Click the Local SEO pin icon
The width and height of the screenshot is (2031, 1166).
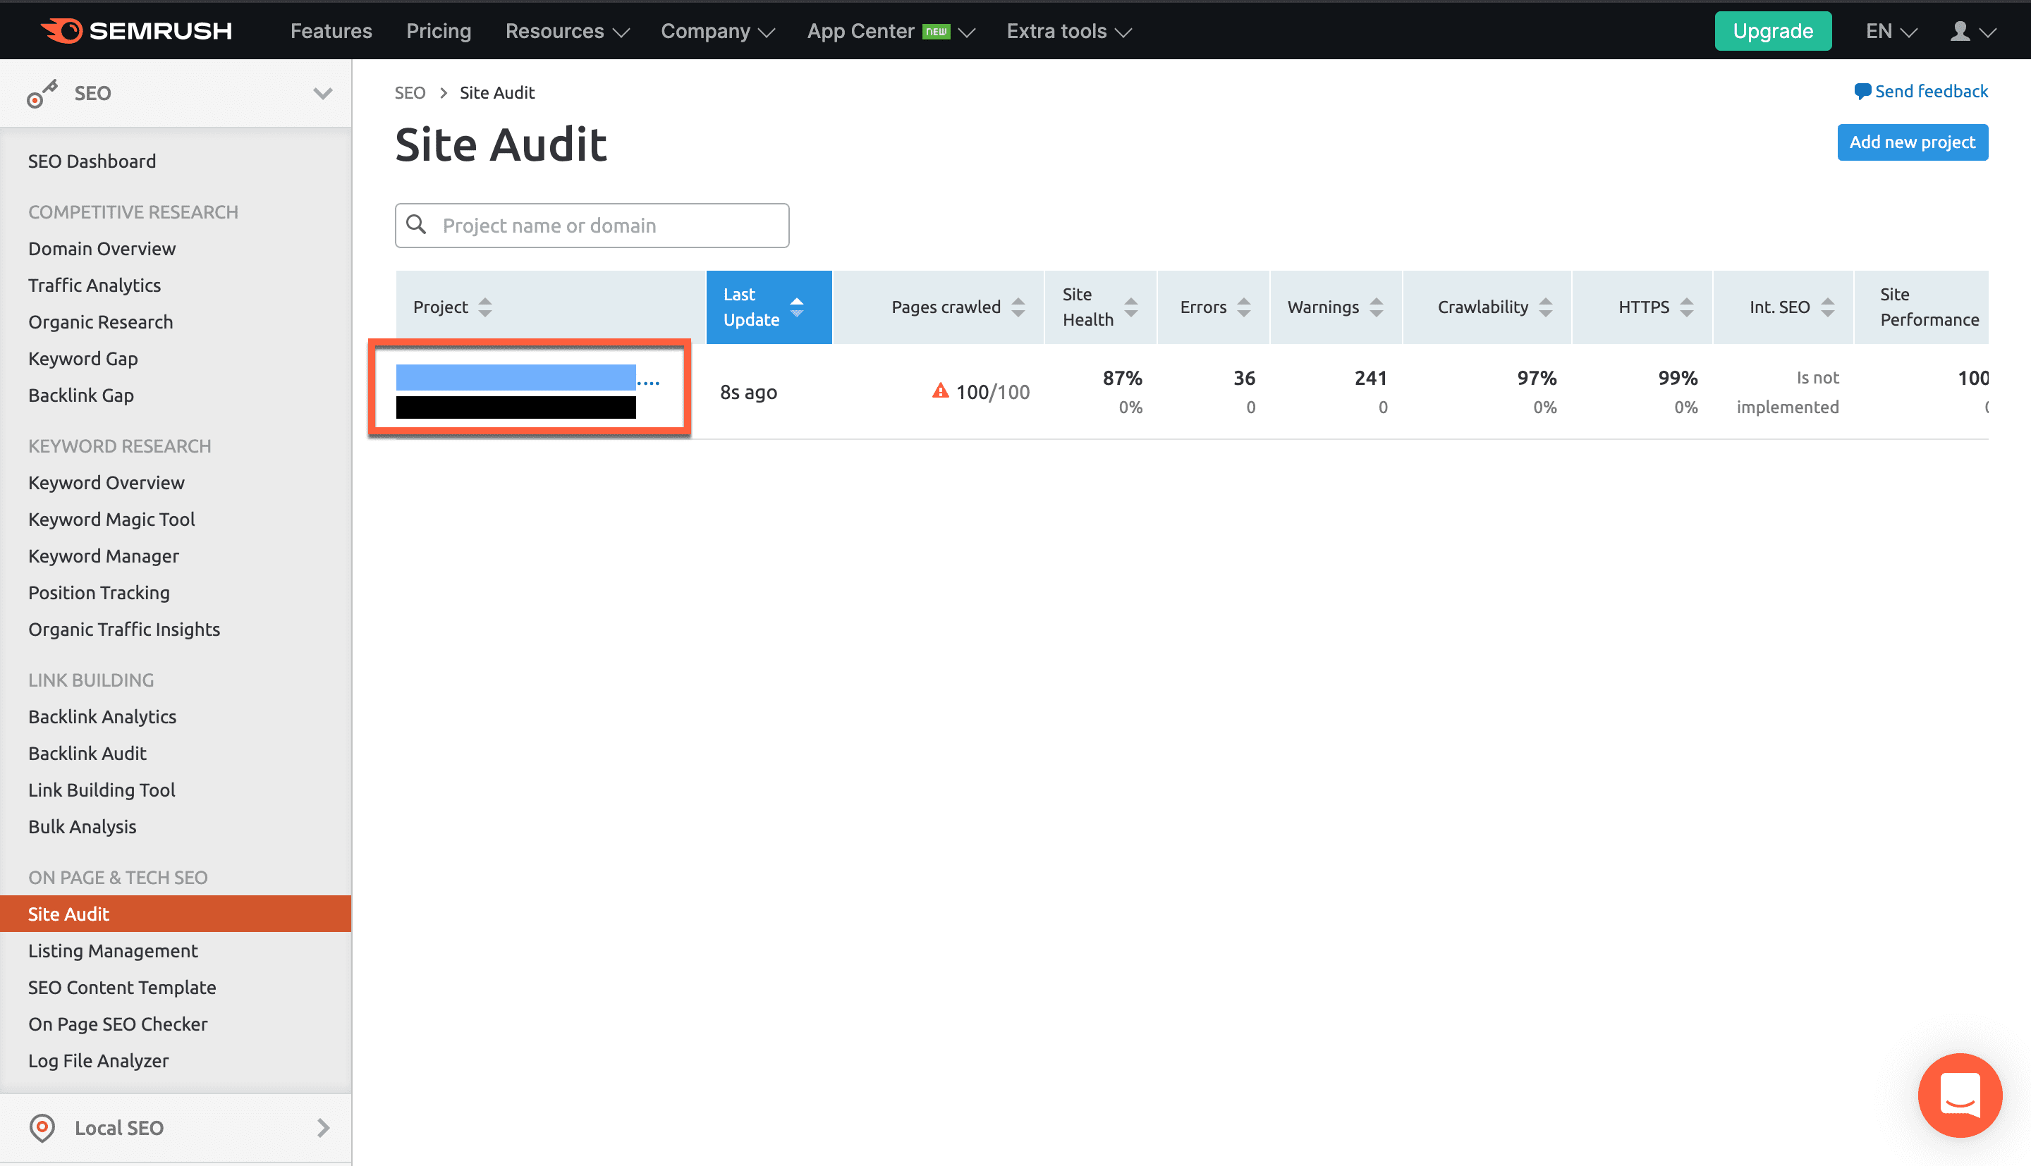(x=42, y=1127)
